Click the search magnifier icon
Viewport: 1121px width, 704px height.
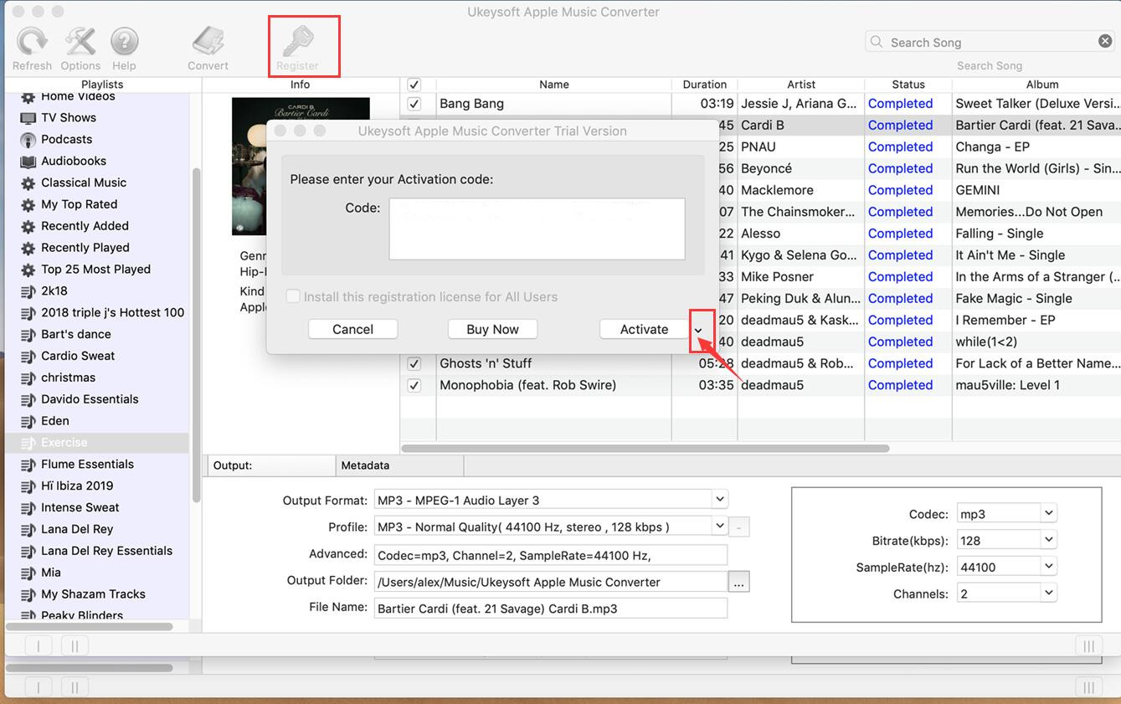pos(877,42)
